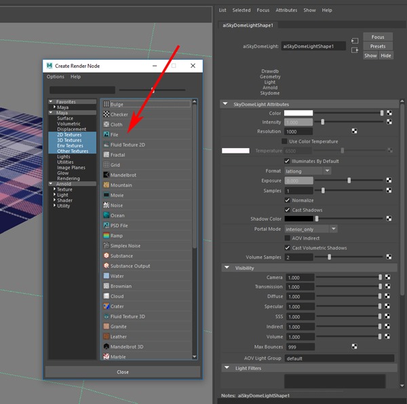
Task: Click map button next to Intensity attribute
Action: click(x=389, y=122)
